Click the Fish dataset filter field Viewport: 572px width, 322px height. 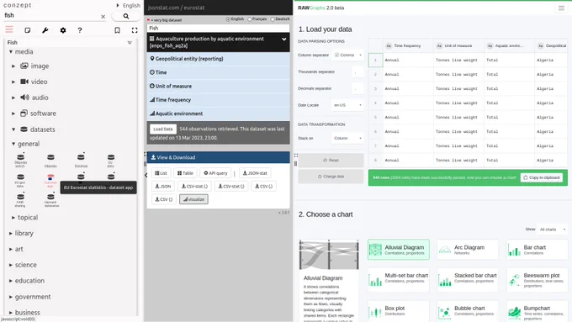tap(218, 28)
